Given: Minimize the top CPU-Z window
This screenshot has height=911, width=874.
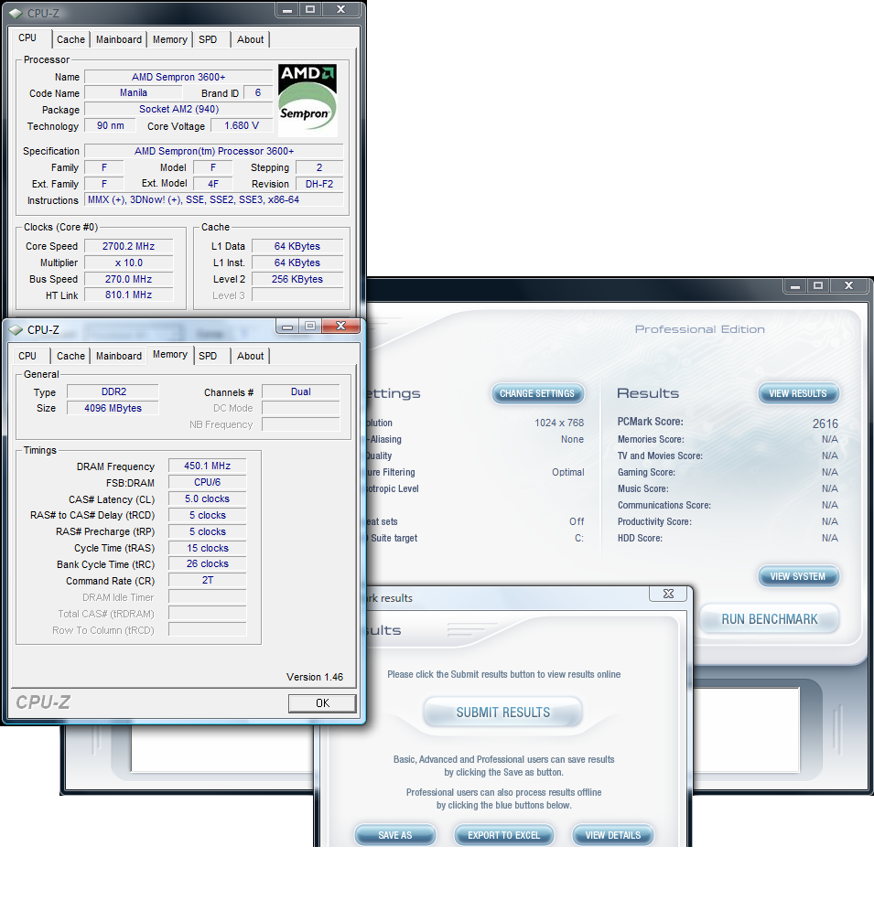Looking at the screenshot, I should point(287,10).
